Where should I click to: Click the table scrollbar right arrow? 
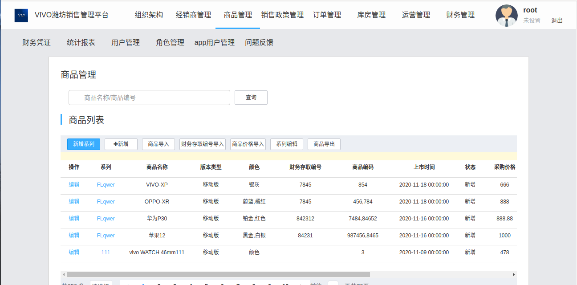pyautogui.click(x=513, y=275)
